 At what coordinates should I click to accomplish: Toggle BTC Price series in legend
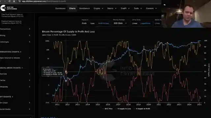coord(107,108)
